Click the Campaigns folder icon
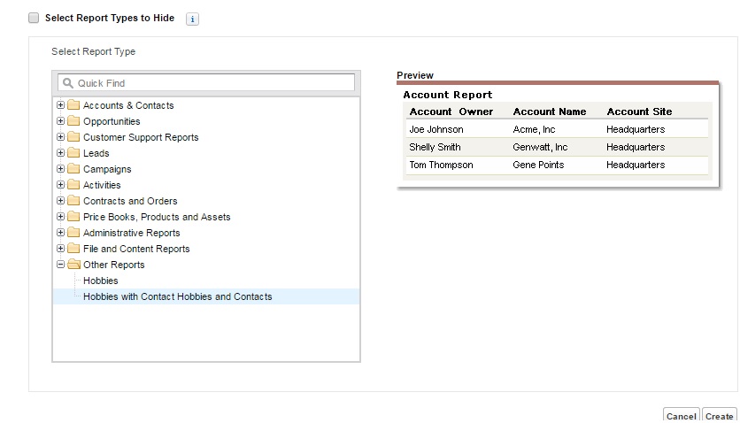 73,169
